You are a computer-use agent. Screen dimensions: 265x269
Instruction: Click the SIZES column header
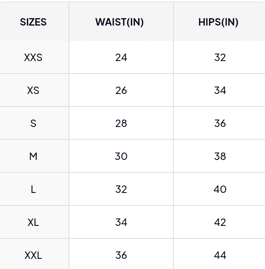[x=33, y=22]
